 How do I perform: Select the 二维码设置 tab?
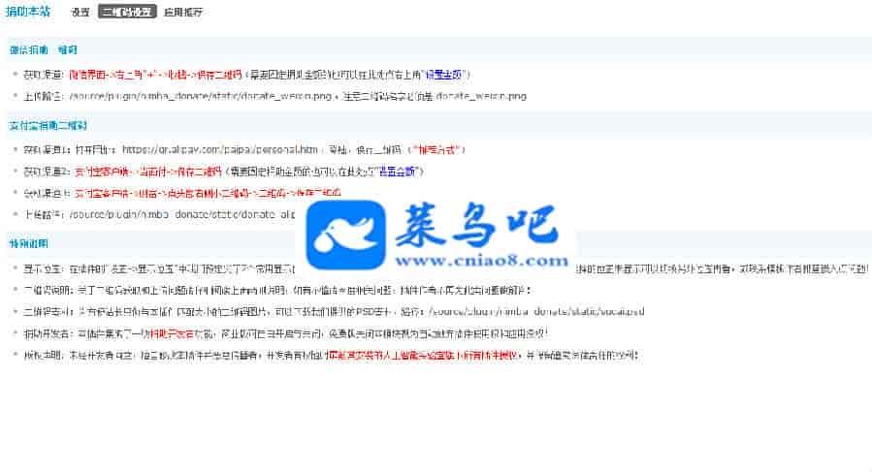pyautogui.click(x=127, y=12)
